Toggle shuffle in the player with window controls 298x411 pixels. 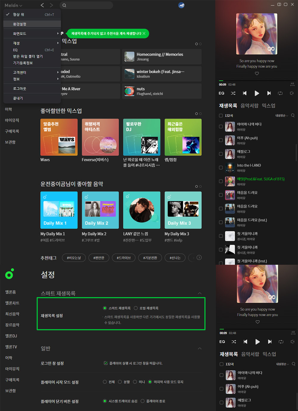(233, 93)
